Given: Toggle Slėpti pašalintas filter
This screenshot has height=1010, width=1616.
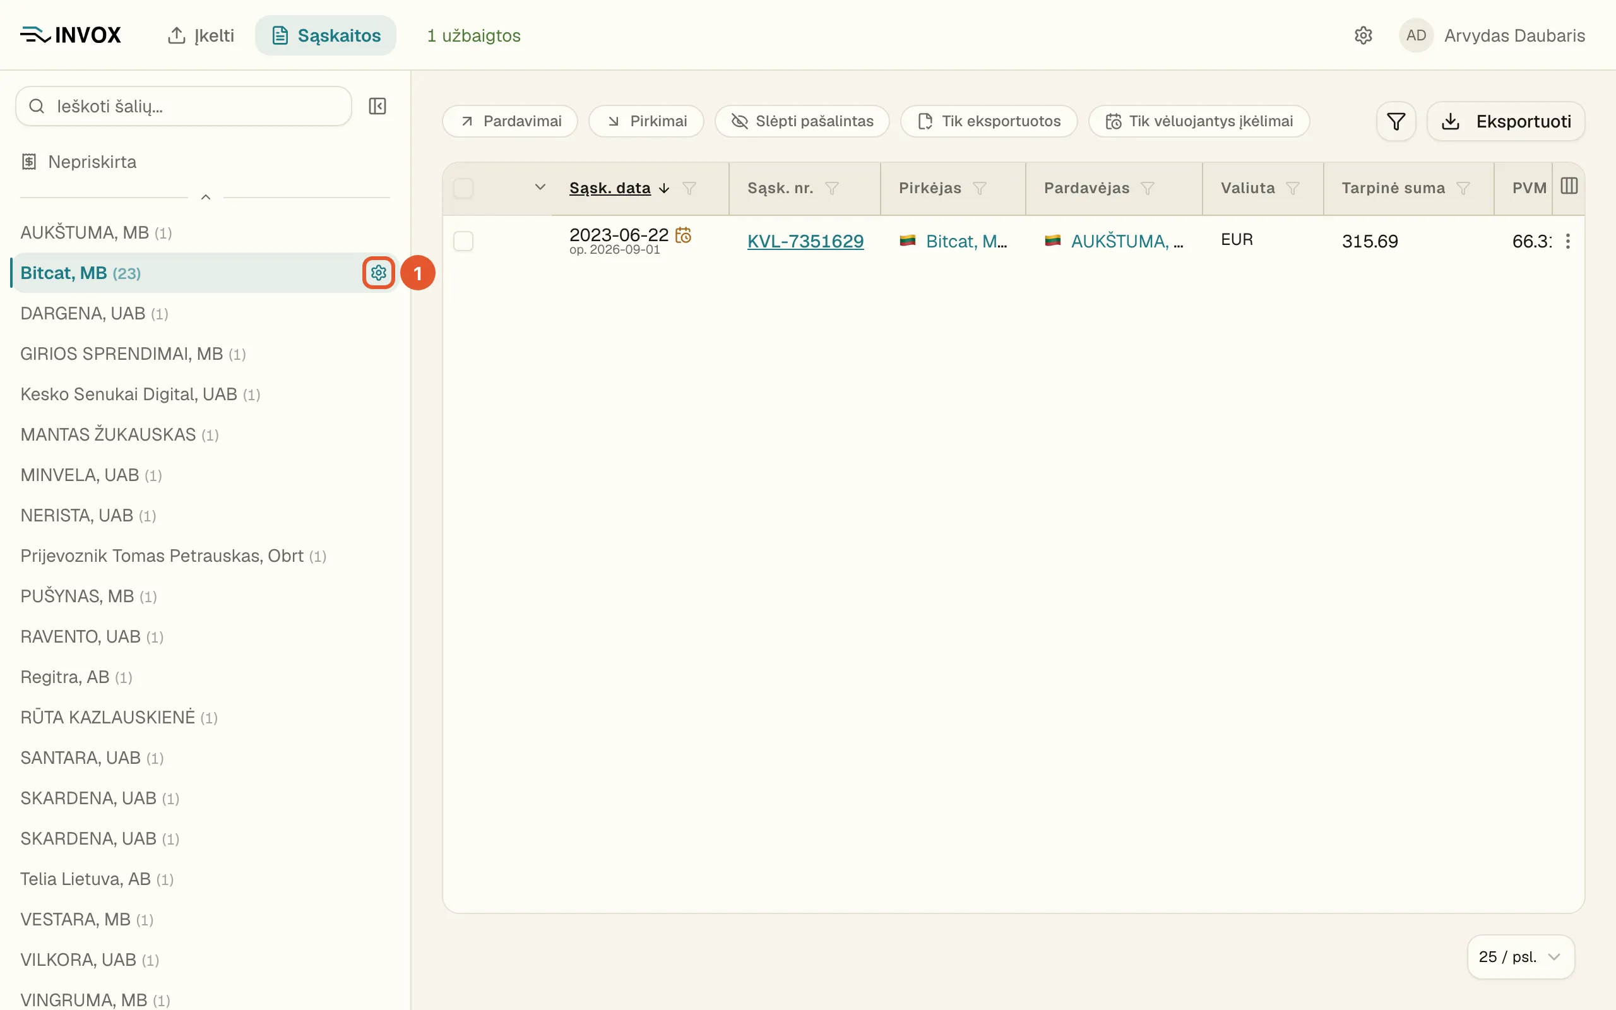Looking at the screenshot, I should coord(802,121).
